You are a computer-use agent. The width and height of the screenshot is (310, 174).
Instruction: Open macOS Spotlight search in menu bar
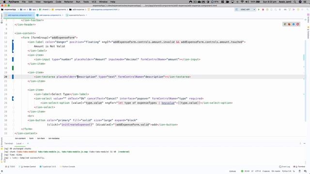[295, 2]
